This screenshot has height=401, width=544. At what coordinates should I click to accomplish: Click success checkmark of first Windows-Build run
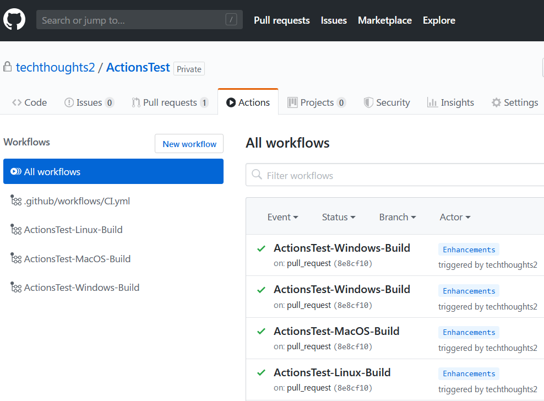click(x=261, y=248)
